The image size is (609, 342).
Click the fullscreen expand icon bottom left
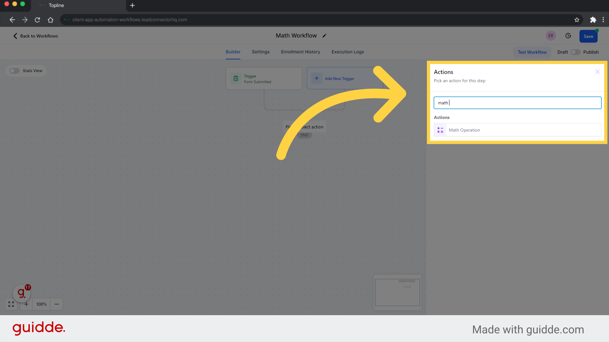pos(11,304)
